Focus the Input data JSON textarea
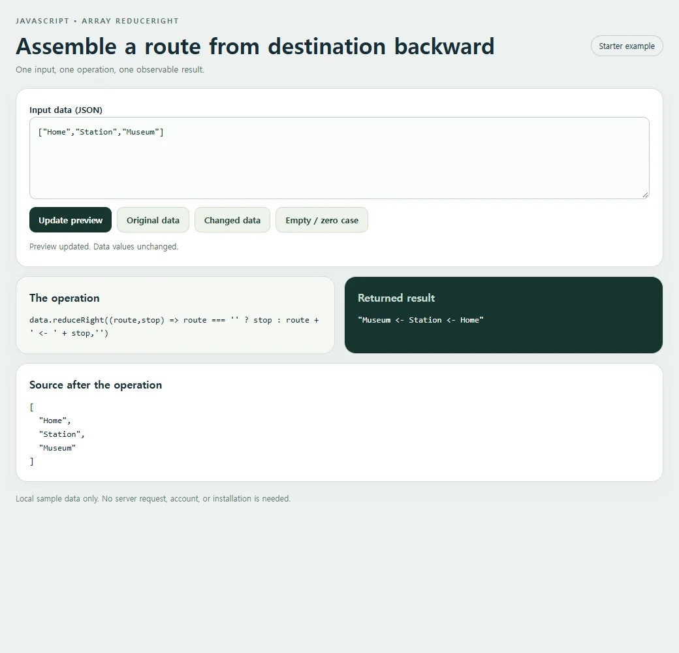Screen dimensions: 679x653 [339, 158]
